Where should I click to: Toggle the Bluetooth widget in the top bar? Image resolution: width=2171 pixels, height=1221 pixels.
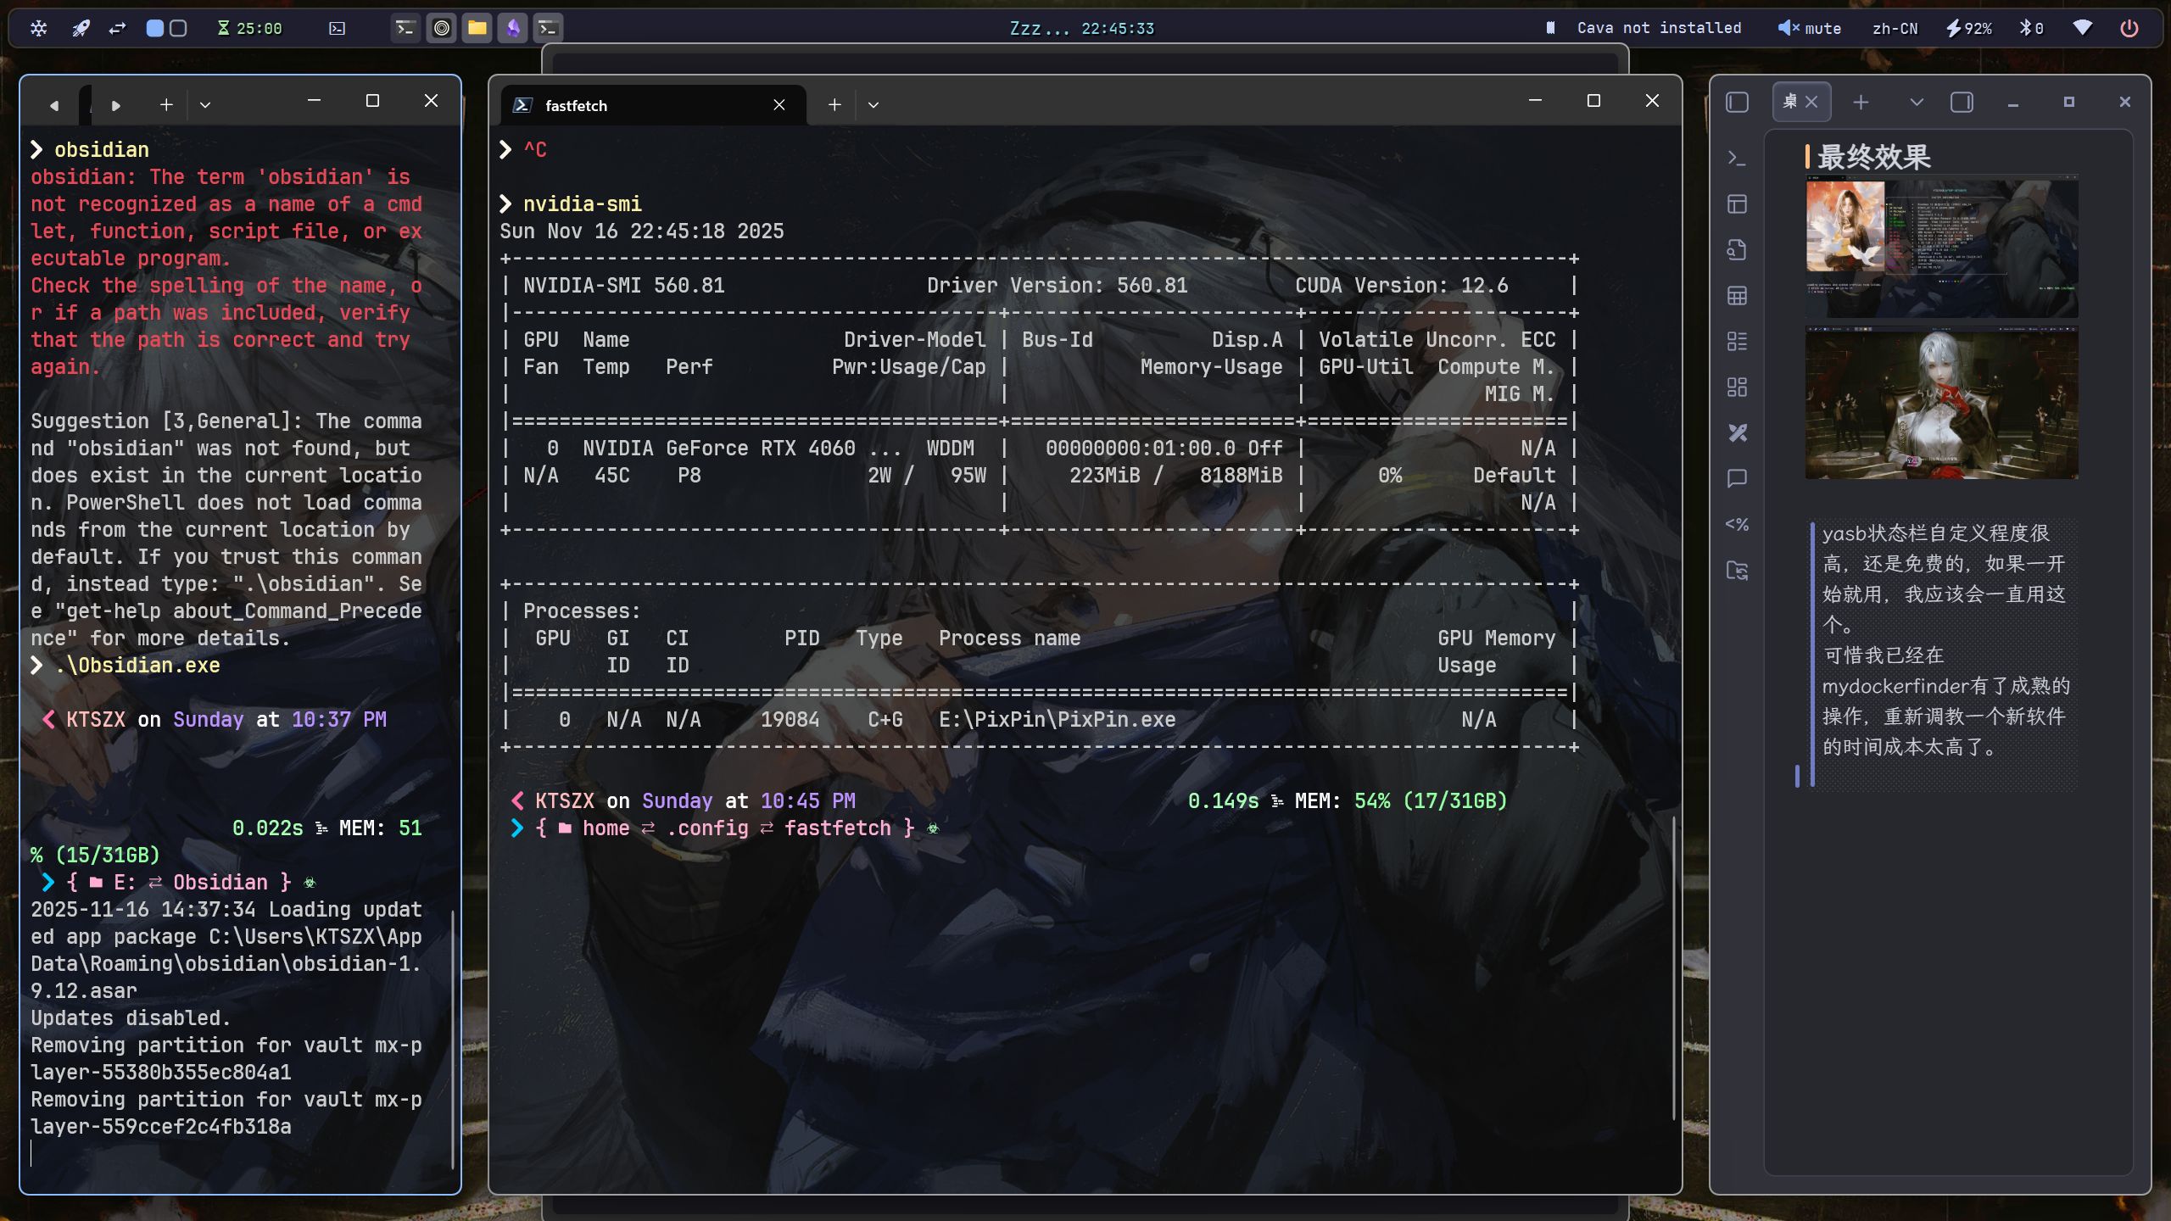(x=2030, y=28)
